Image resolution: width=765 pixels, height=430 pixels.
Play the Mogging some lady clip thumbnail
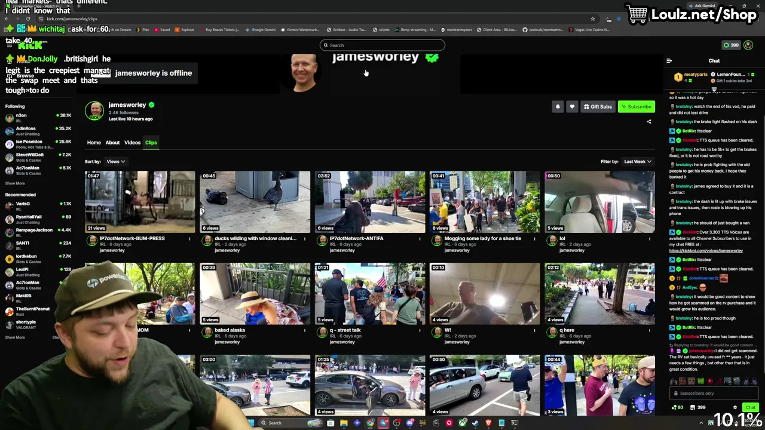pyautogui.click(x=485, y=202)
